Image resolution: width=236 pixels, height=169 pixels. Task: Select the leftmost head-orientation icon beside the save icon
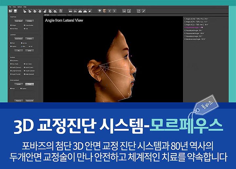click(x=25, y=11)
